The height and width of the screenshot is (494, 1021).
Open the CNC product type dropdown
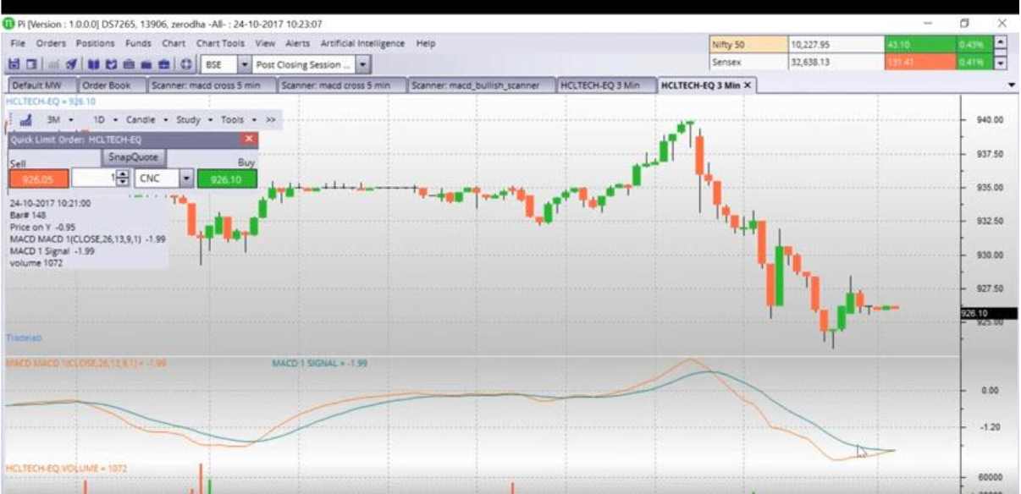point(186,178)
